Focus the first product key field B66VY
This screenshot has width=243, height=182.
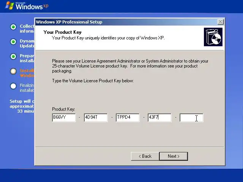click(x=64, y=118)
